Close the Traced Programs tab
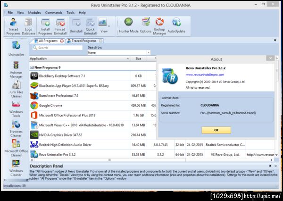This screenshot has height=201, width=283. (x=101, y=41)
